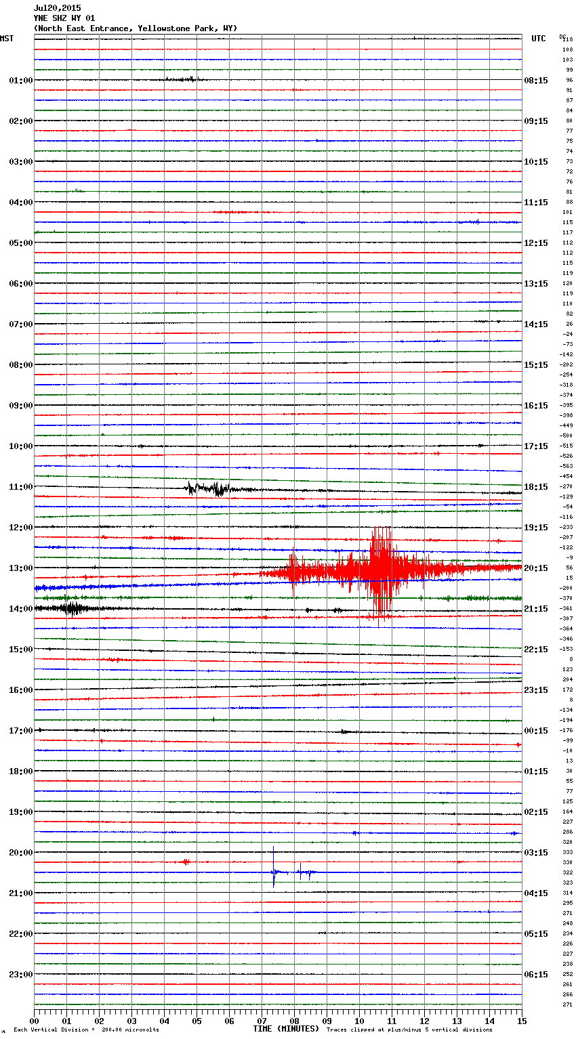Select the 04:00 MST time label
The image size is (576, 1039).
point(20,203)
